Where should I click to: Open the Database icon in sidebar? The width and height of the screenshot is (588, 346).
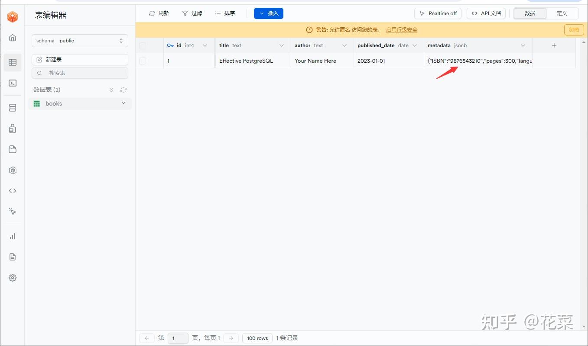(13, 107)
